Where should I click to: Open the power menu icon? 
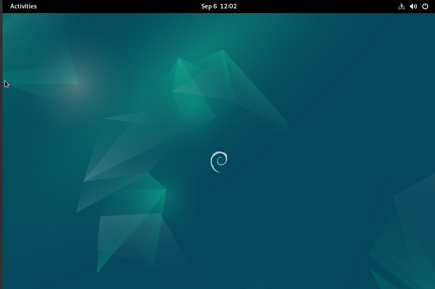coord(425,6)
